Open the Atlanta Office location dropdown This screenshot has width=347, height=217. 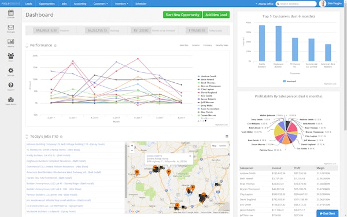pos(264,4)
